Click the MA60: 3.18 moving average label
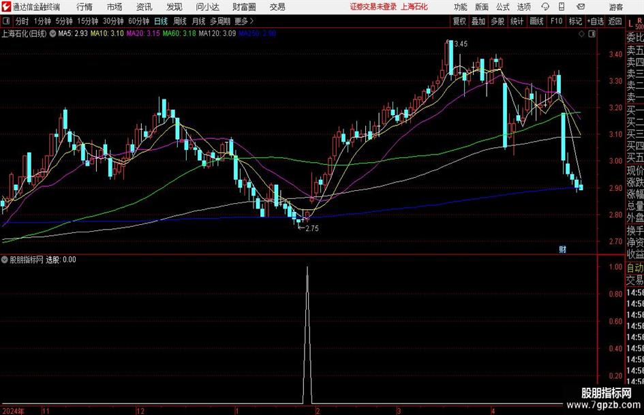The height and width of the screenshot is (415, 644). point(179,33)
